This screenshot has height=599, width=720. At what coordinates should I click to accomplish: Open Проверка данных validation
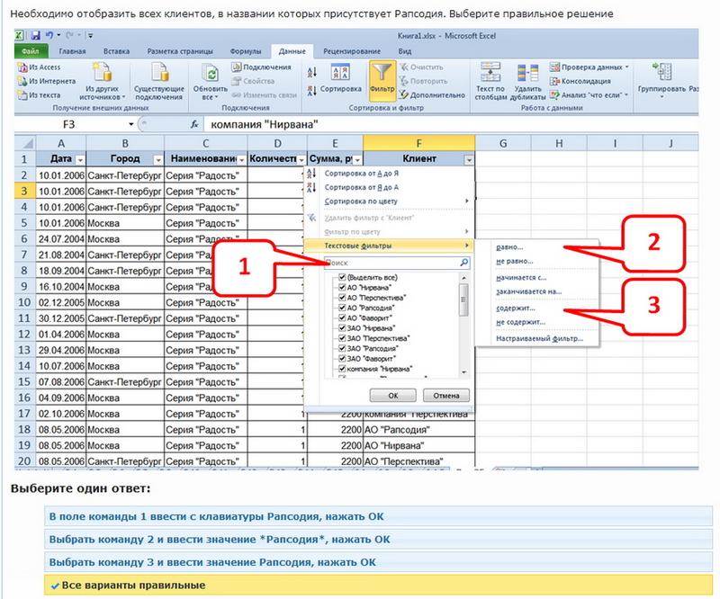click(589, 67)
